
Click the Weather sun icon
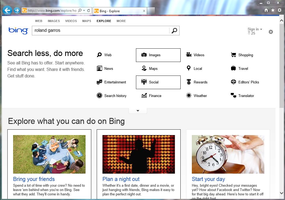point(189,95)
